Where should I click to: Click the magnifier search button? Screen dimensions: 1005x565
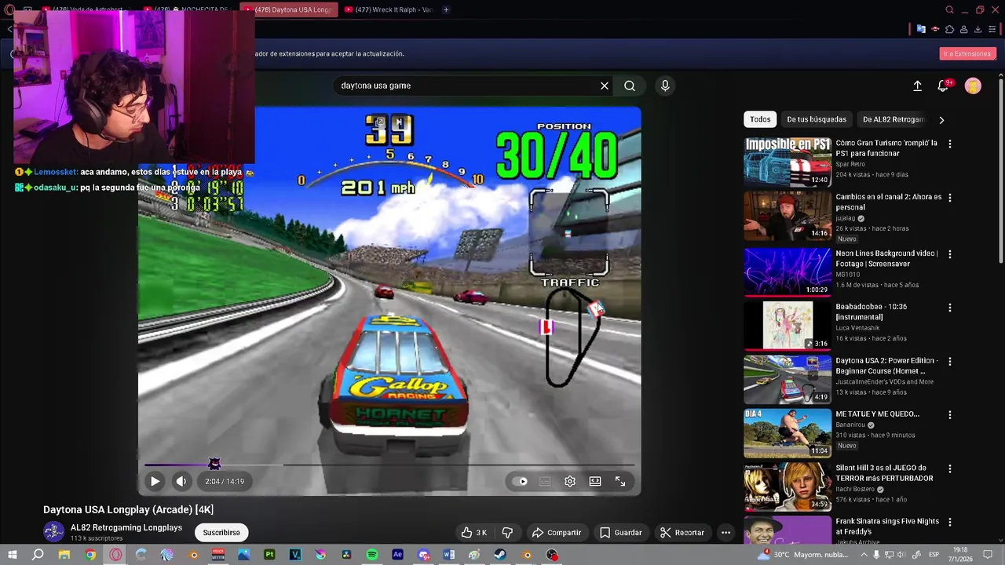(630, 86)
